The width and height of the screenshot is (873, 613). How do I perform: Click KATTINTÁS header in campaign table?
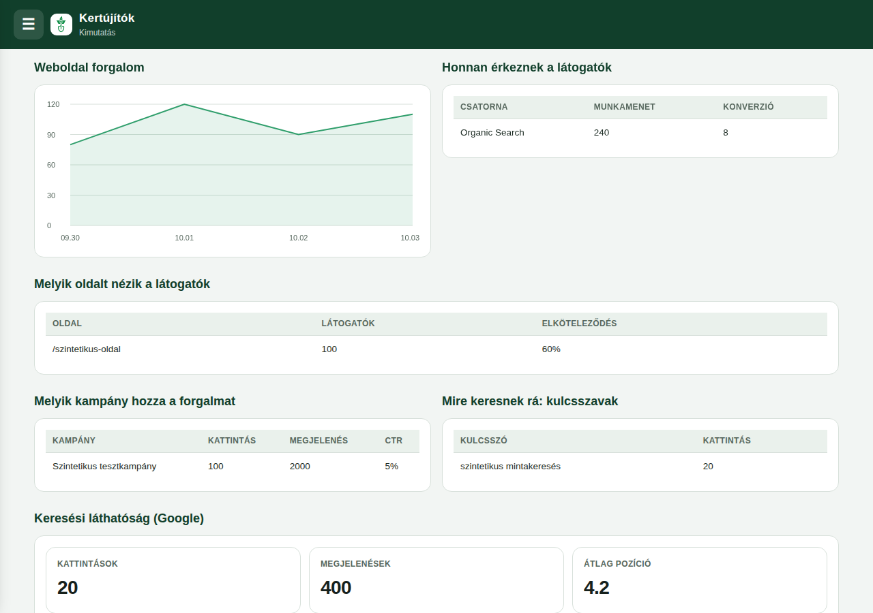232,441
